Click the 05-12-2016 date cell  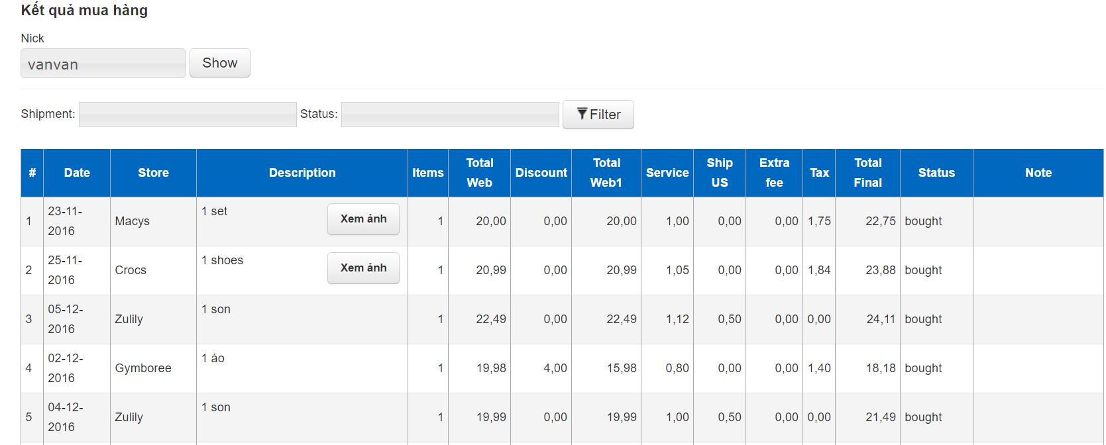tap(66, 319)
